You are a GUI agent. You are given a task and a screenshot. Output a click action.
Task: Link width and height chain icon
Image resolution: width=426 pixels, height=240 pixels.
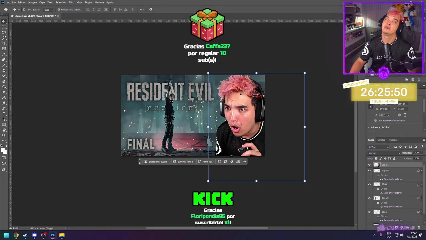tap(370, 106)
